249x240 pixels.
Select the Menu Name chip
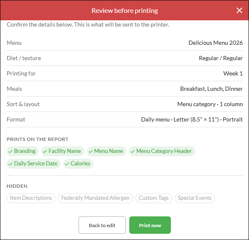tap(106, 151)
